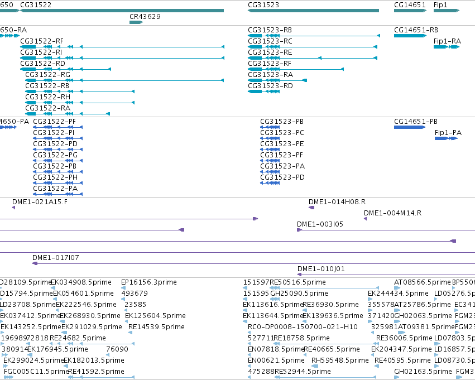
Task: Click EST RC0-DP0008-150700-021-H10
Action: coord(303,327)
